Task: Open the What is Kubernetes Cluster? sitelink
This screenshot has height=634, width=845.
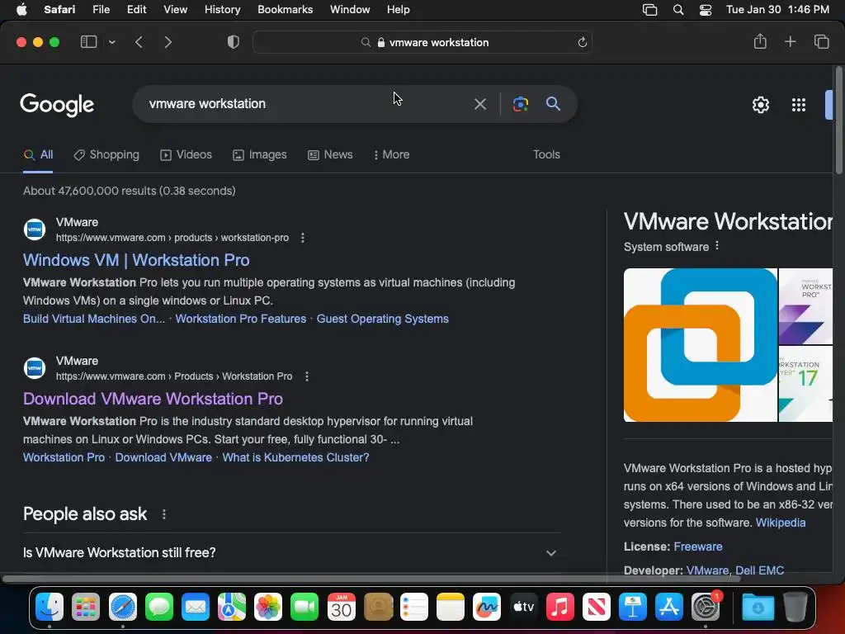Action: [296, 457]
